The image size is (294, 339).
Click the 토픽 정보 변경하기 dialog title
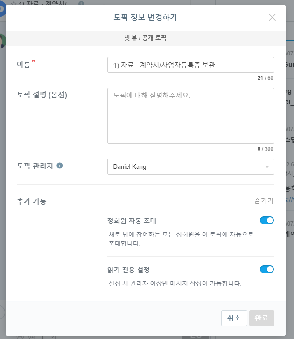[145, 18]
